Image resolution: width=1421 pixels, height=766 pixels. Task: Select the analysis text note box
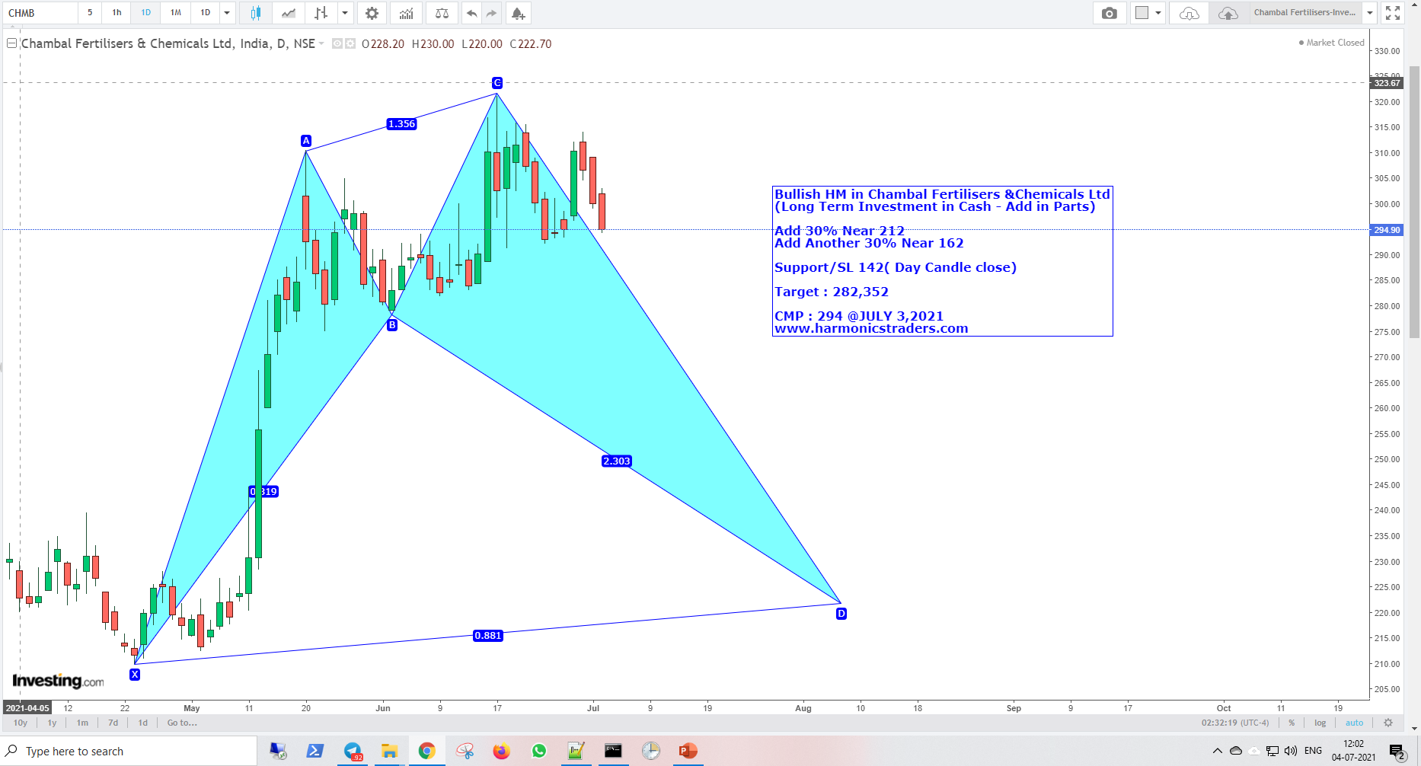coord(942,261)
